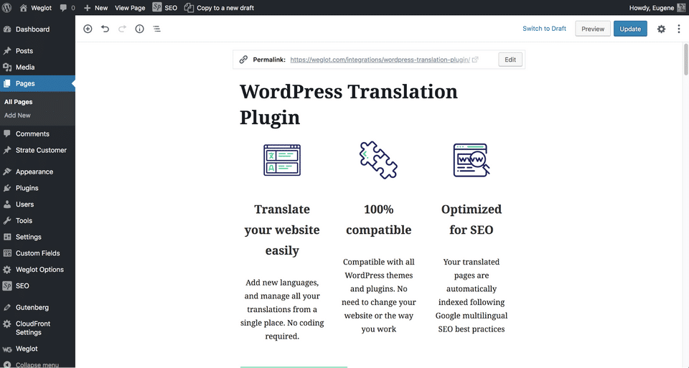Open Strate Customer in the sidebar
689x368 pixels.
click(x=37, y=150)
